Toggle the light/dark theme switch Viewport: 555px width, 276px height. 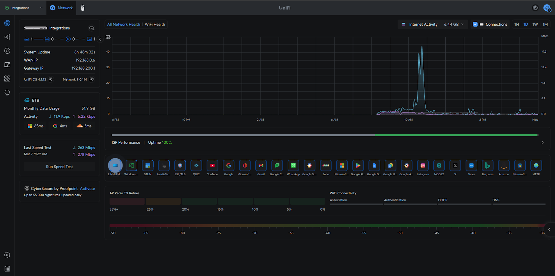[x=535, y=8]
